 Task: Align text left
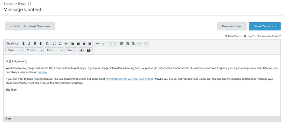tap(72, 44)
